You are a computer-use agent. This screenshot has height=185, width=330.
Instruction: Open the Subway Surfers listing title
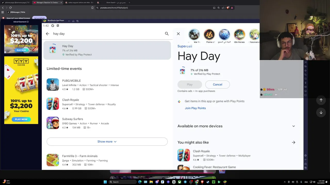(72, 119)
